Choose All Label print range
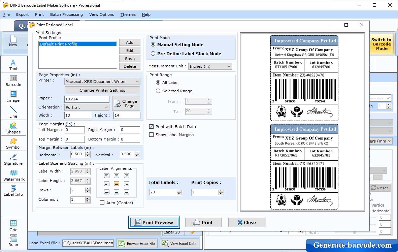Image resolution: width=398 pixels, height=252 pixels. tap(158, 82)
